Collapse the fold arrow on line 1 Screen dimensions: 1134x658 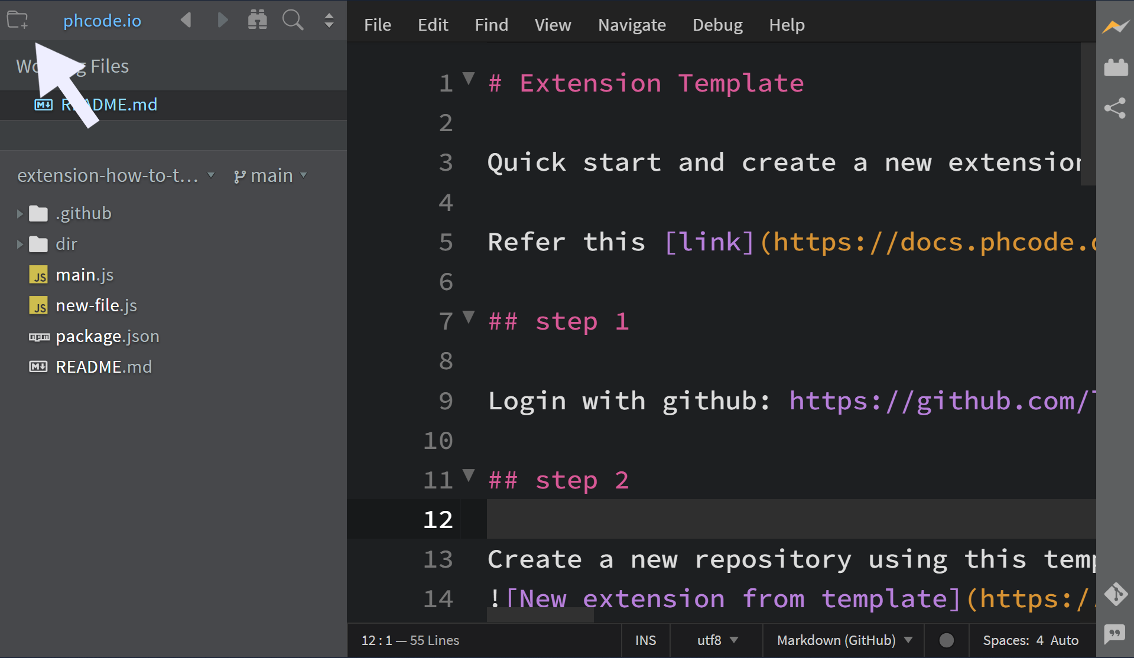[469, 78]
